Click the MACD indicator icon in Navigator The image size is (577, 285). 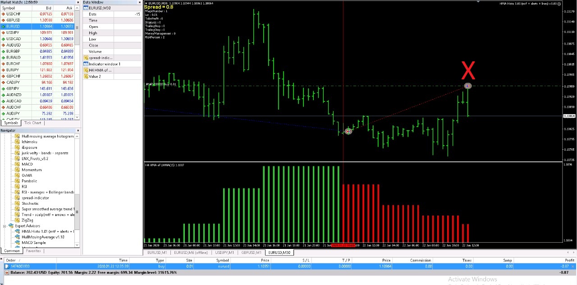pos(18,164)
